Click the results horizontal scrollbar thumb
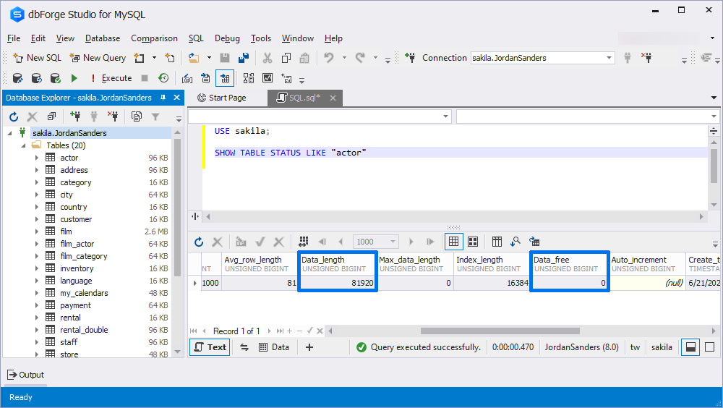This screenshot has width=723, height=408. tap(500, 331)
